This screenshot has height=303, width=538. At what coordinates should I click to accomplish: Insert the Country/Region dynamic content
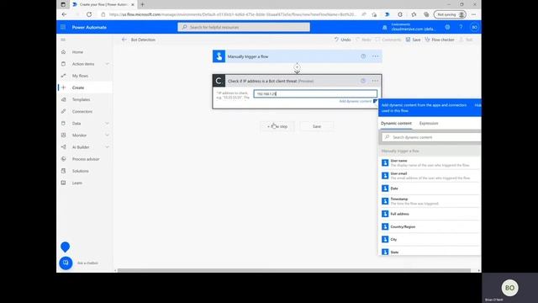(x=430, y=226)
